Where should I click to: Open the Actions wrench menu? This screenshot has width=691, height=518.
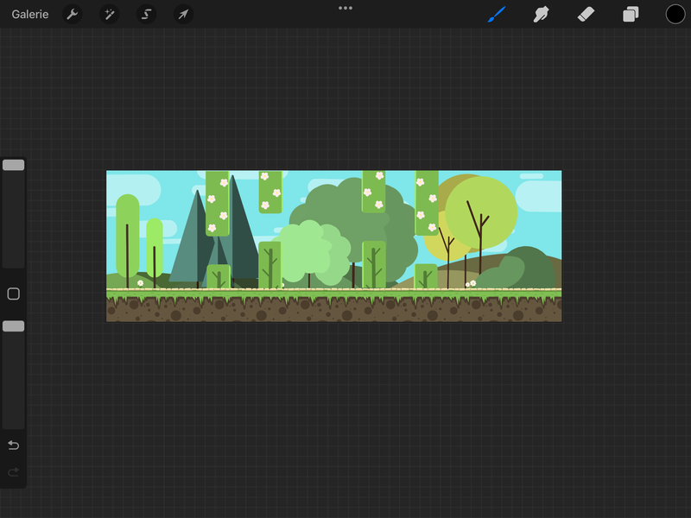pos(73,15)
